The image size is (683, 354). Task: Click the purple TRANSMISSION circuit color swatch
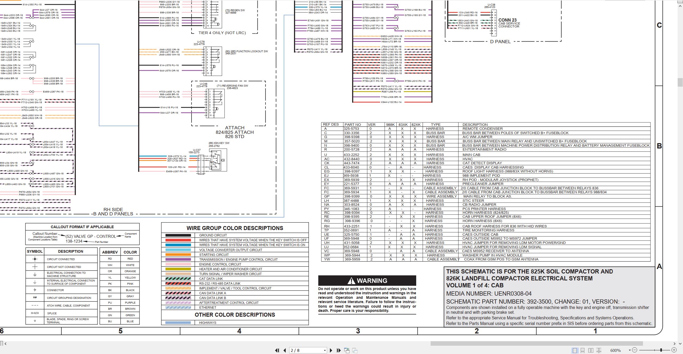(178, 259)
